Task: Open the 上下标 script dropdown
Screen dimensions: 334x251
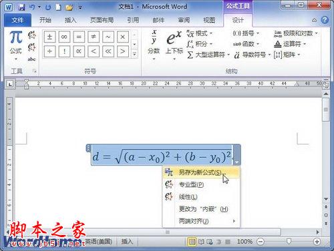Action: coord(174,45)
